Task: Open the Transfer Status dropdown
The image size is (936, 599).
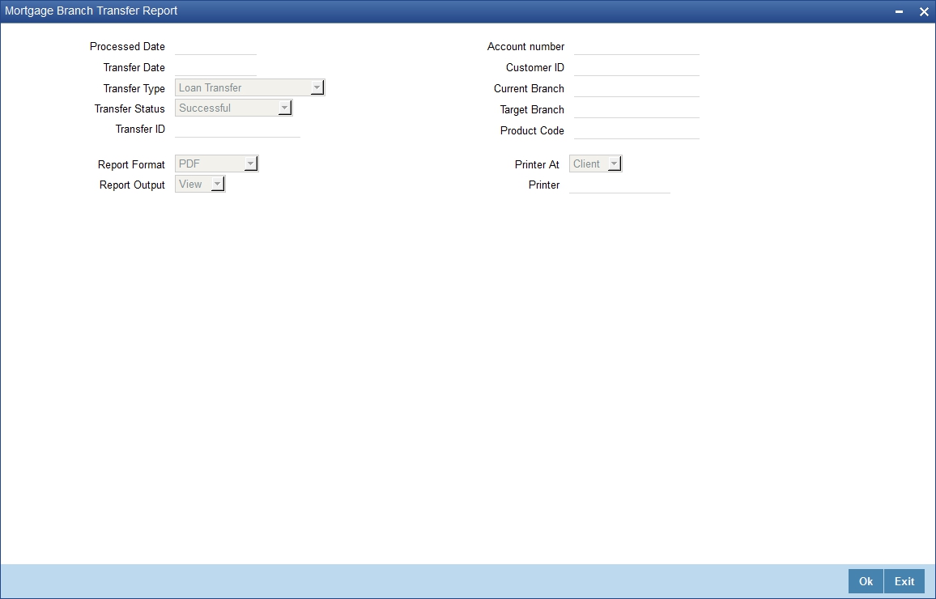Action: [233, 108]
